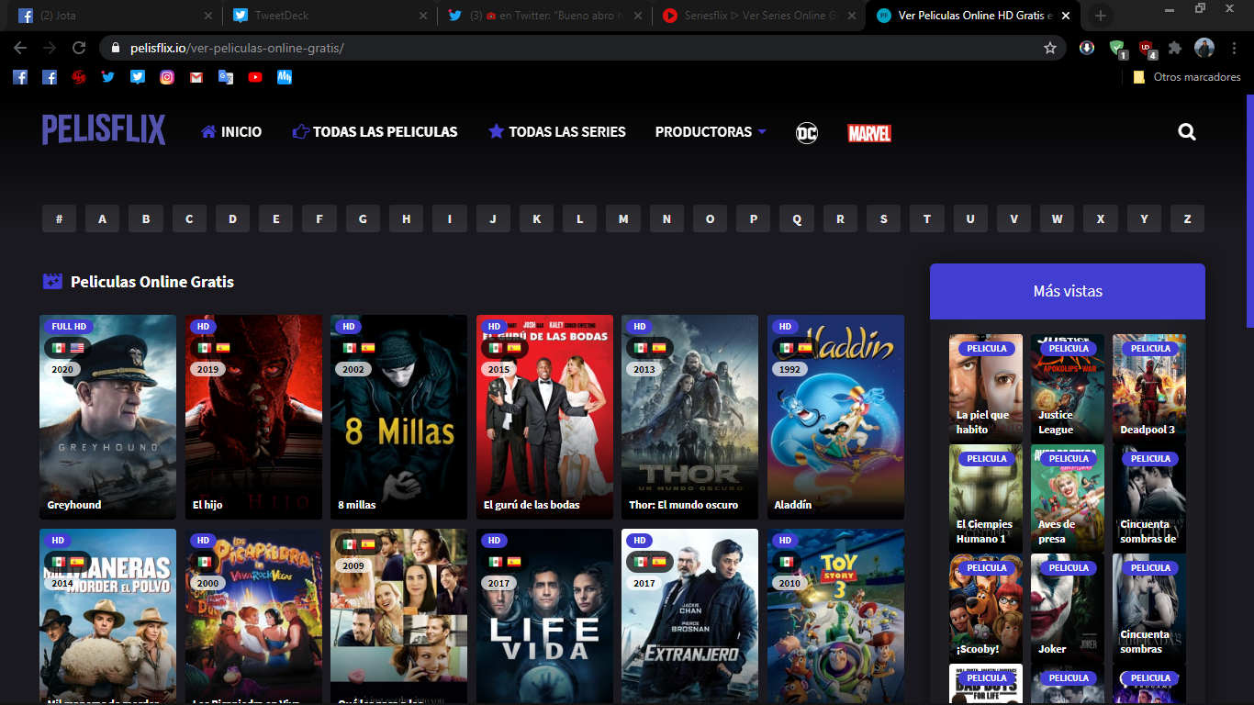Switch to the Seriesflix tab

pyautogui.click(x=758, y=16)
